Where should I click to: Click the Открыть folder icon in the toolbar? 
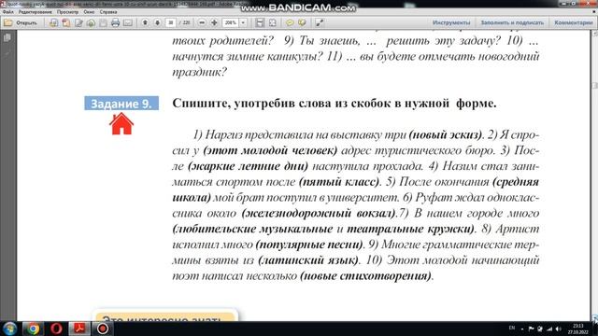coord(8,22)
